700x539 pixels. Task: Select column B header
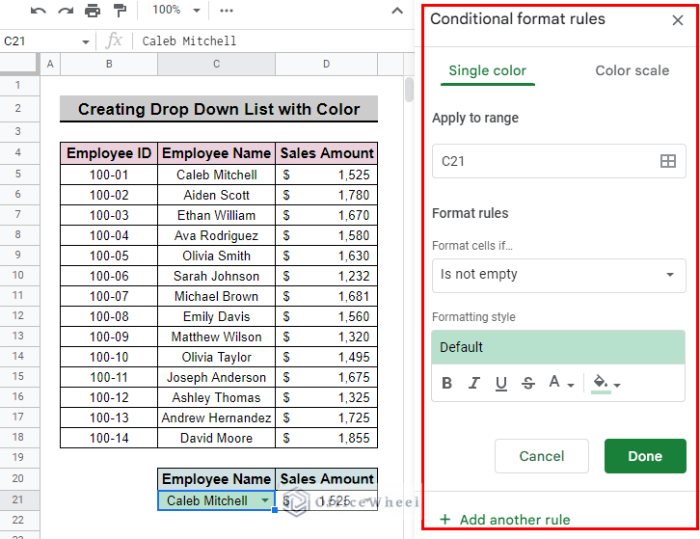click(x=109, y=64)
